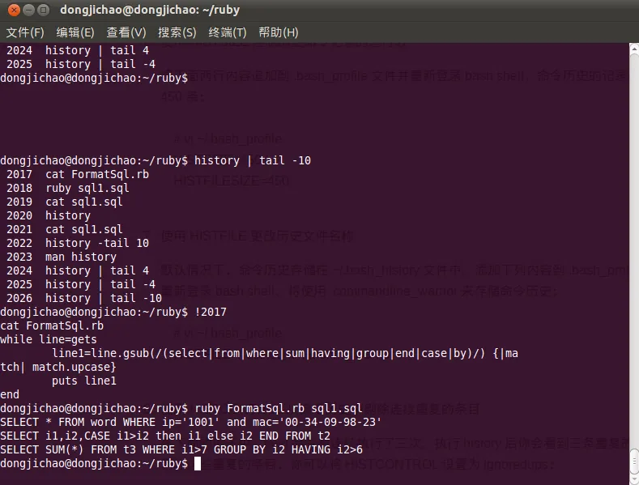
Task: Maximize the terminal window
Action: click(x=43, y=10)
